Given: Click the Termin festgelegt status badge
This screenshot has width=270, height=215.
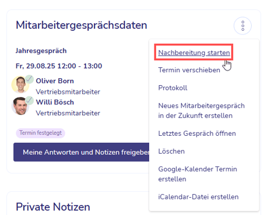Looking at the screenshot, I should point(40,133).
